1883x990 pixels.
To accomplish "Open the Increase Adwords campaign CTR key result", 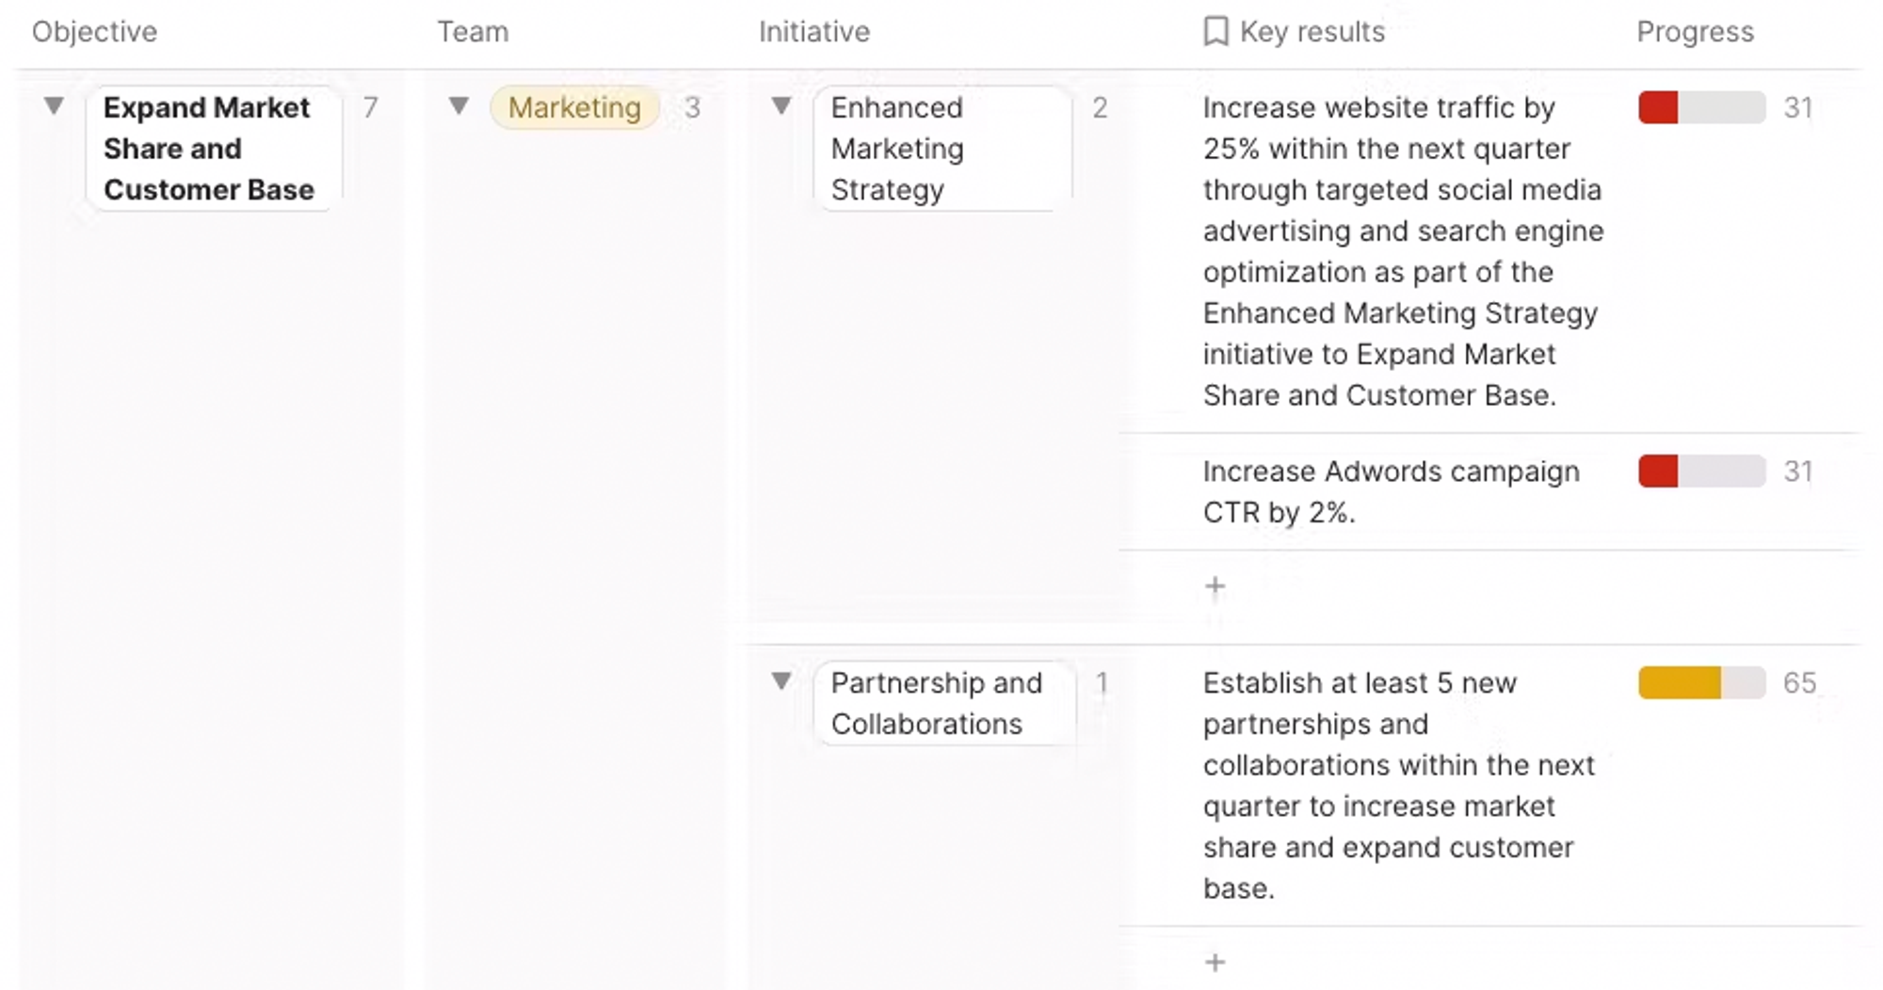I will [1391, 491].
